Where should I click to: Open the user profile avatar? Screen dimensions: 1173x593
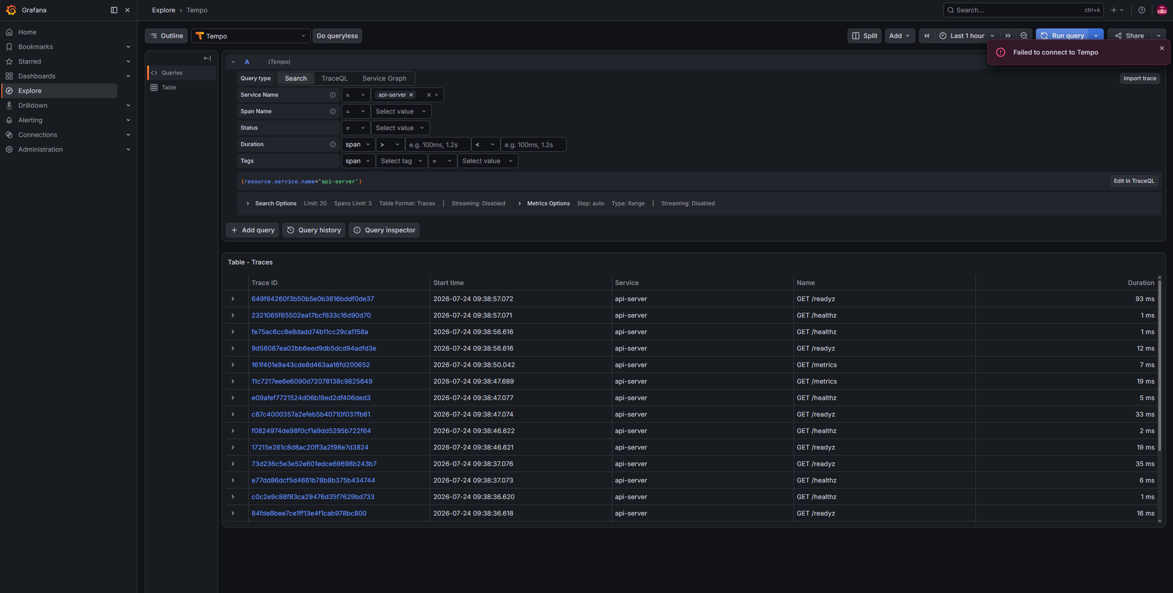[x=1162, y=10]
